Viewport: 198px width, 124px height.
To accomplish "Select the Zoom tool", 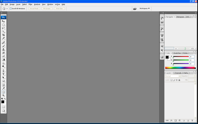I will (x=3, y=95).
